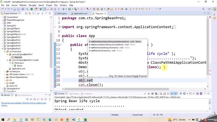Click the Terminate stop square in Console
Viewport: 217px width, 122px height.
tap(149, 94)
